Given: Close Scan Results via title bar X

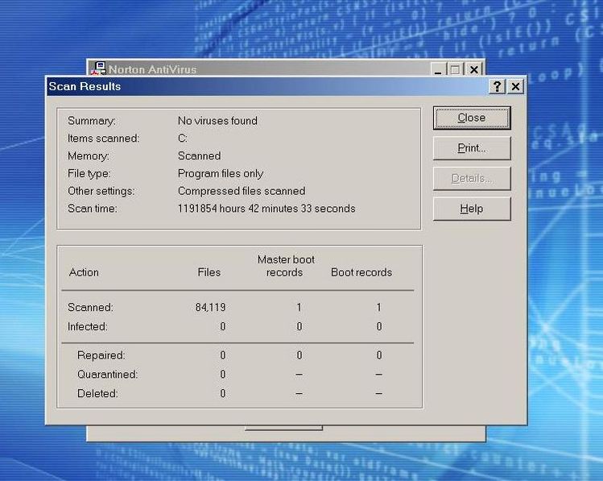Looking at the screenshot, I should pyautogui.click(x=515, y=86).
